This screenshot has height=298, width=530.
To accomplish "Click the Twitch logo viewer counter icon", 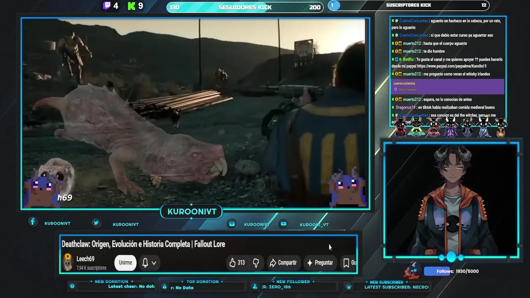I will click(107, 6).
